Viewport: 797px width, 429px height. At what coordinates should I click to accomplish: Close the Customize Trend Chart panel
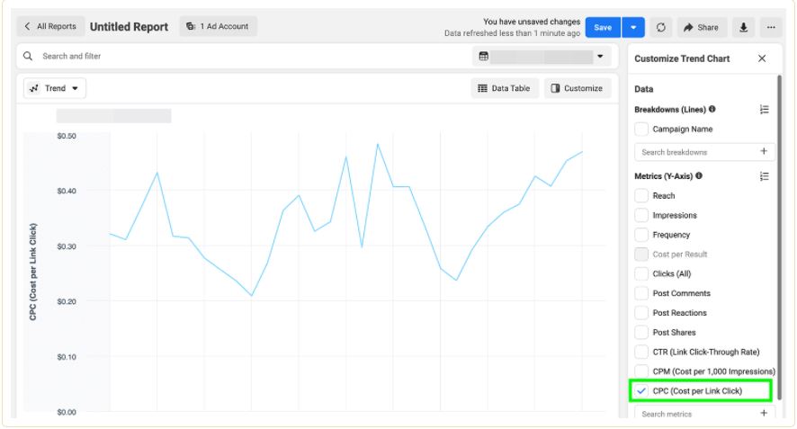[762, 58]
